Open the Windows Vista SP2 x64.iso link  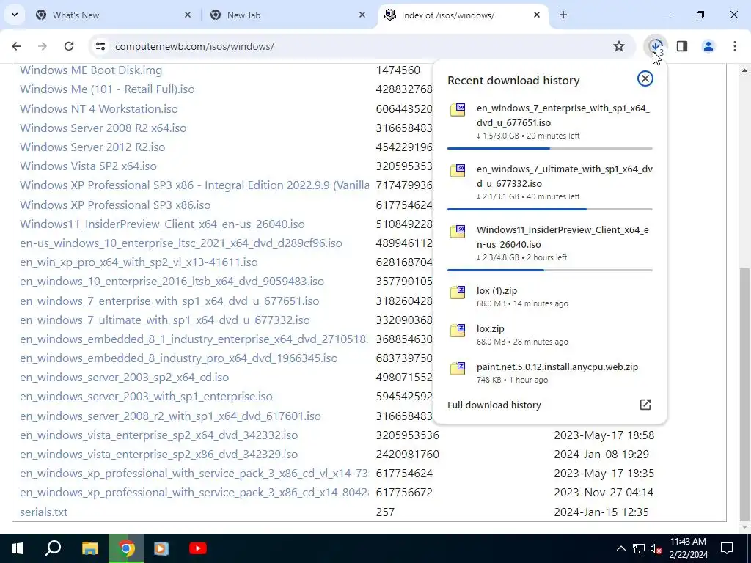click(x=88, y=166)
